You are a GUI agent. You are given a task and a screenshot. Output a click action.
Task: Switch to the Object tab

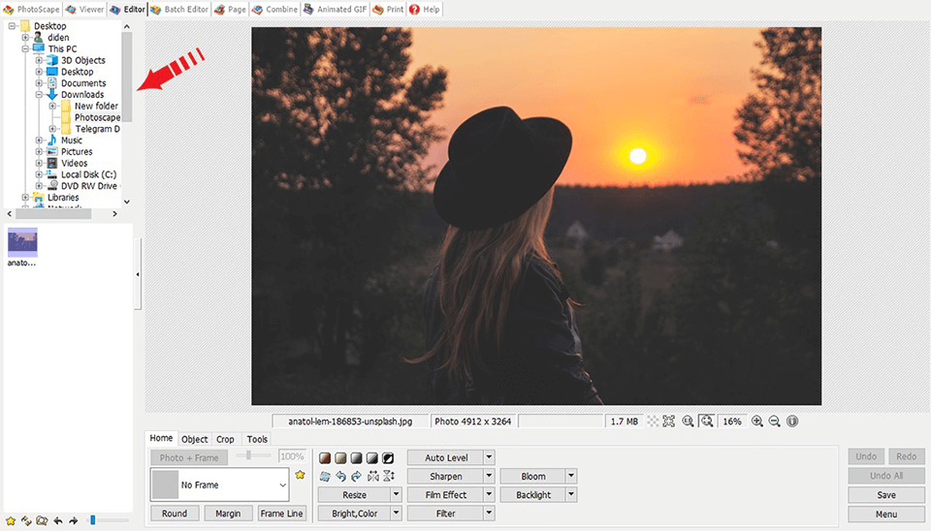pos(194,439)
